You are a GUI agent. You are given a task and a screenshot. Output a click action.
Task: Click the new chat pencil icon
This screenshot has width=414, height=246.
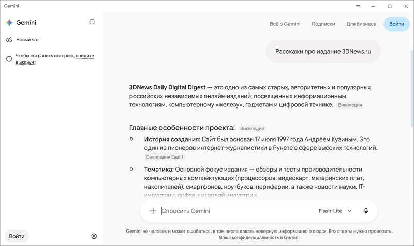click(9, 40)
